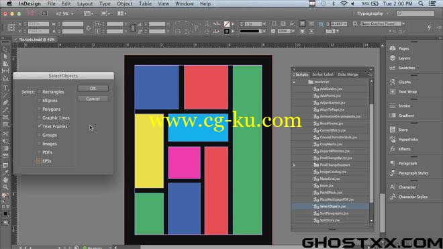Open the Table menu
This screenshot has height=249, width=443.
click(145, 3)
